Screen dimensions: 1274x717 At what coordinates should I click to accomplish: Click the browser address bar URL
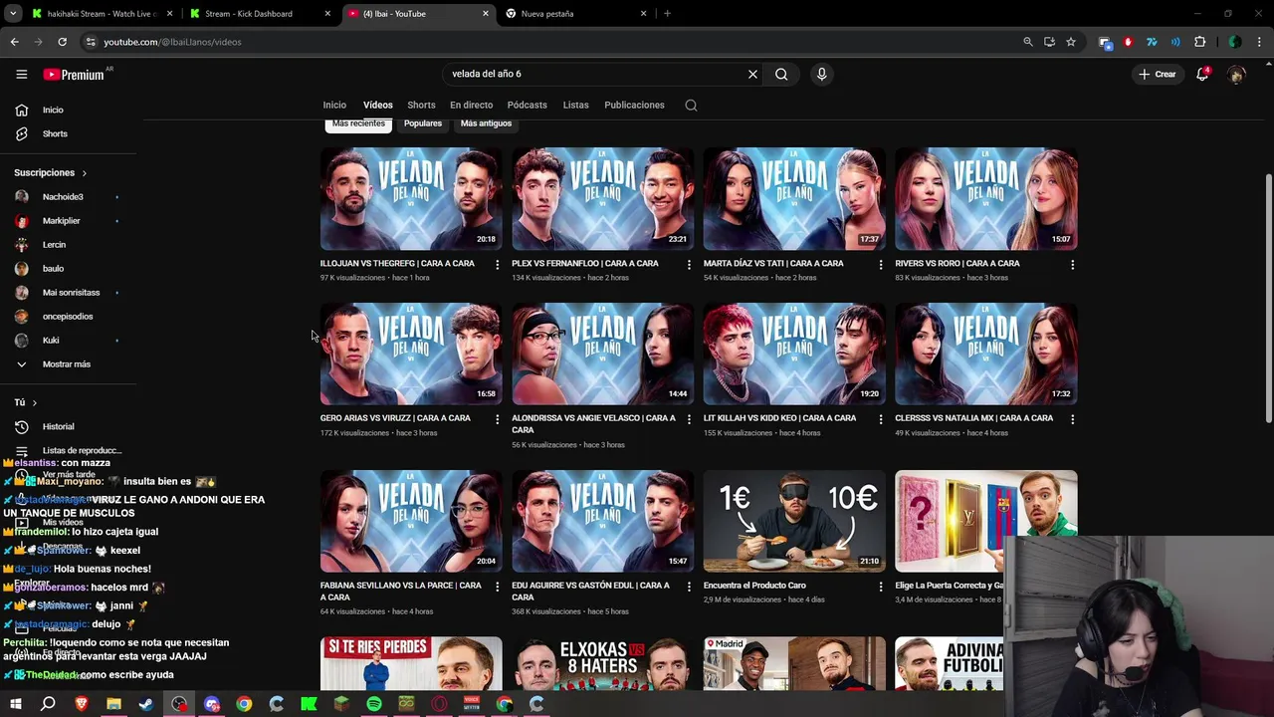[x=172, y=42]
